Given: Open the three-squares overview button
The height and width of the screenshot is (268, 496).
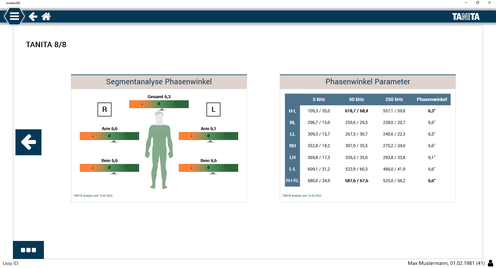Looking at the screenshot, I should click(28, 250).
